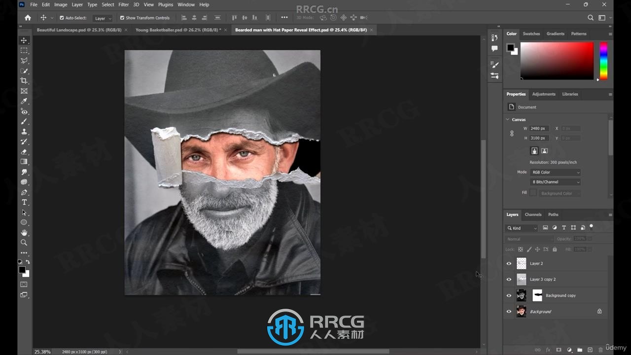This screenshot has height=355, width=631.
Task: Toggle visibility eye of Background layer
Action: [509, 312]
